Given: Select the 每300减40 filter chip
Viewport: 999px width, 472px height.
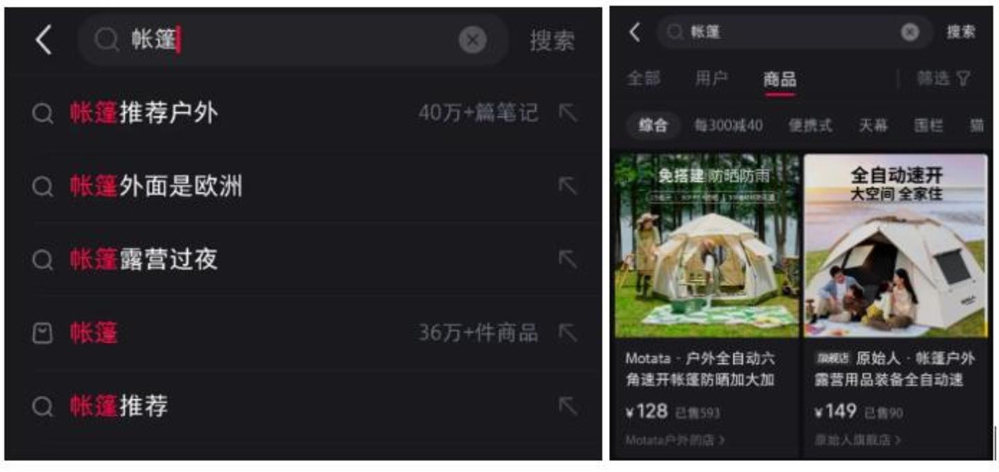Looking at the screenshot, I should (728, 125).
